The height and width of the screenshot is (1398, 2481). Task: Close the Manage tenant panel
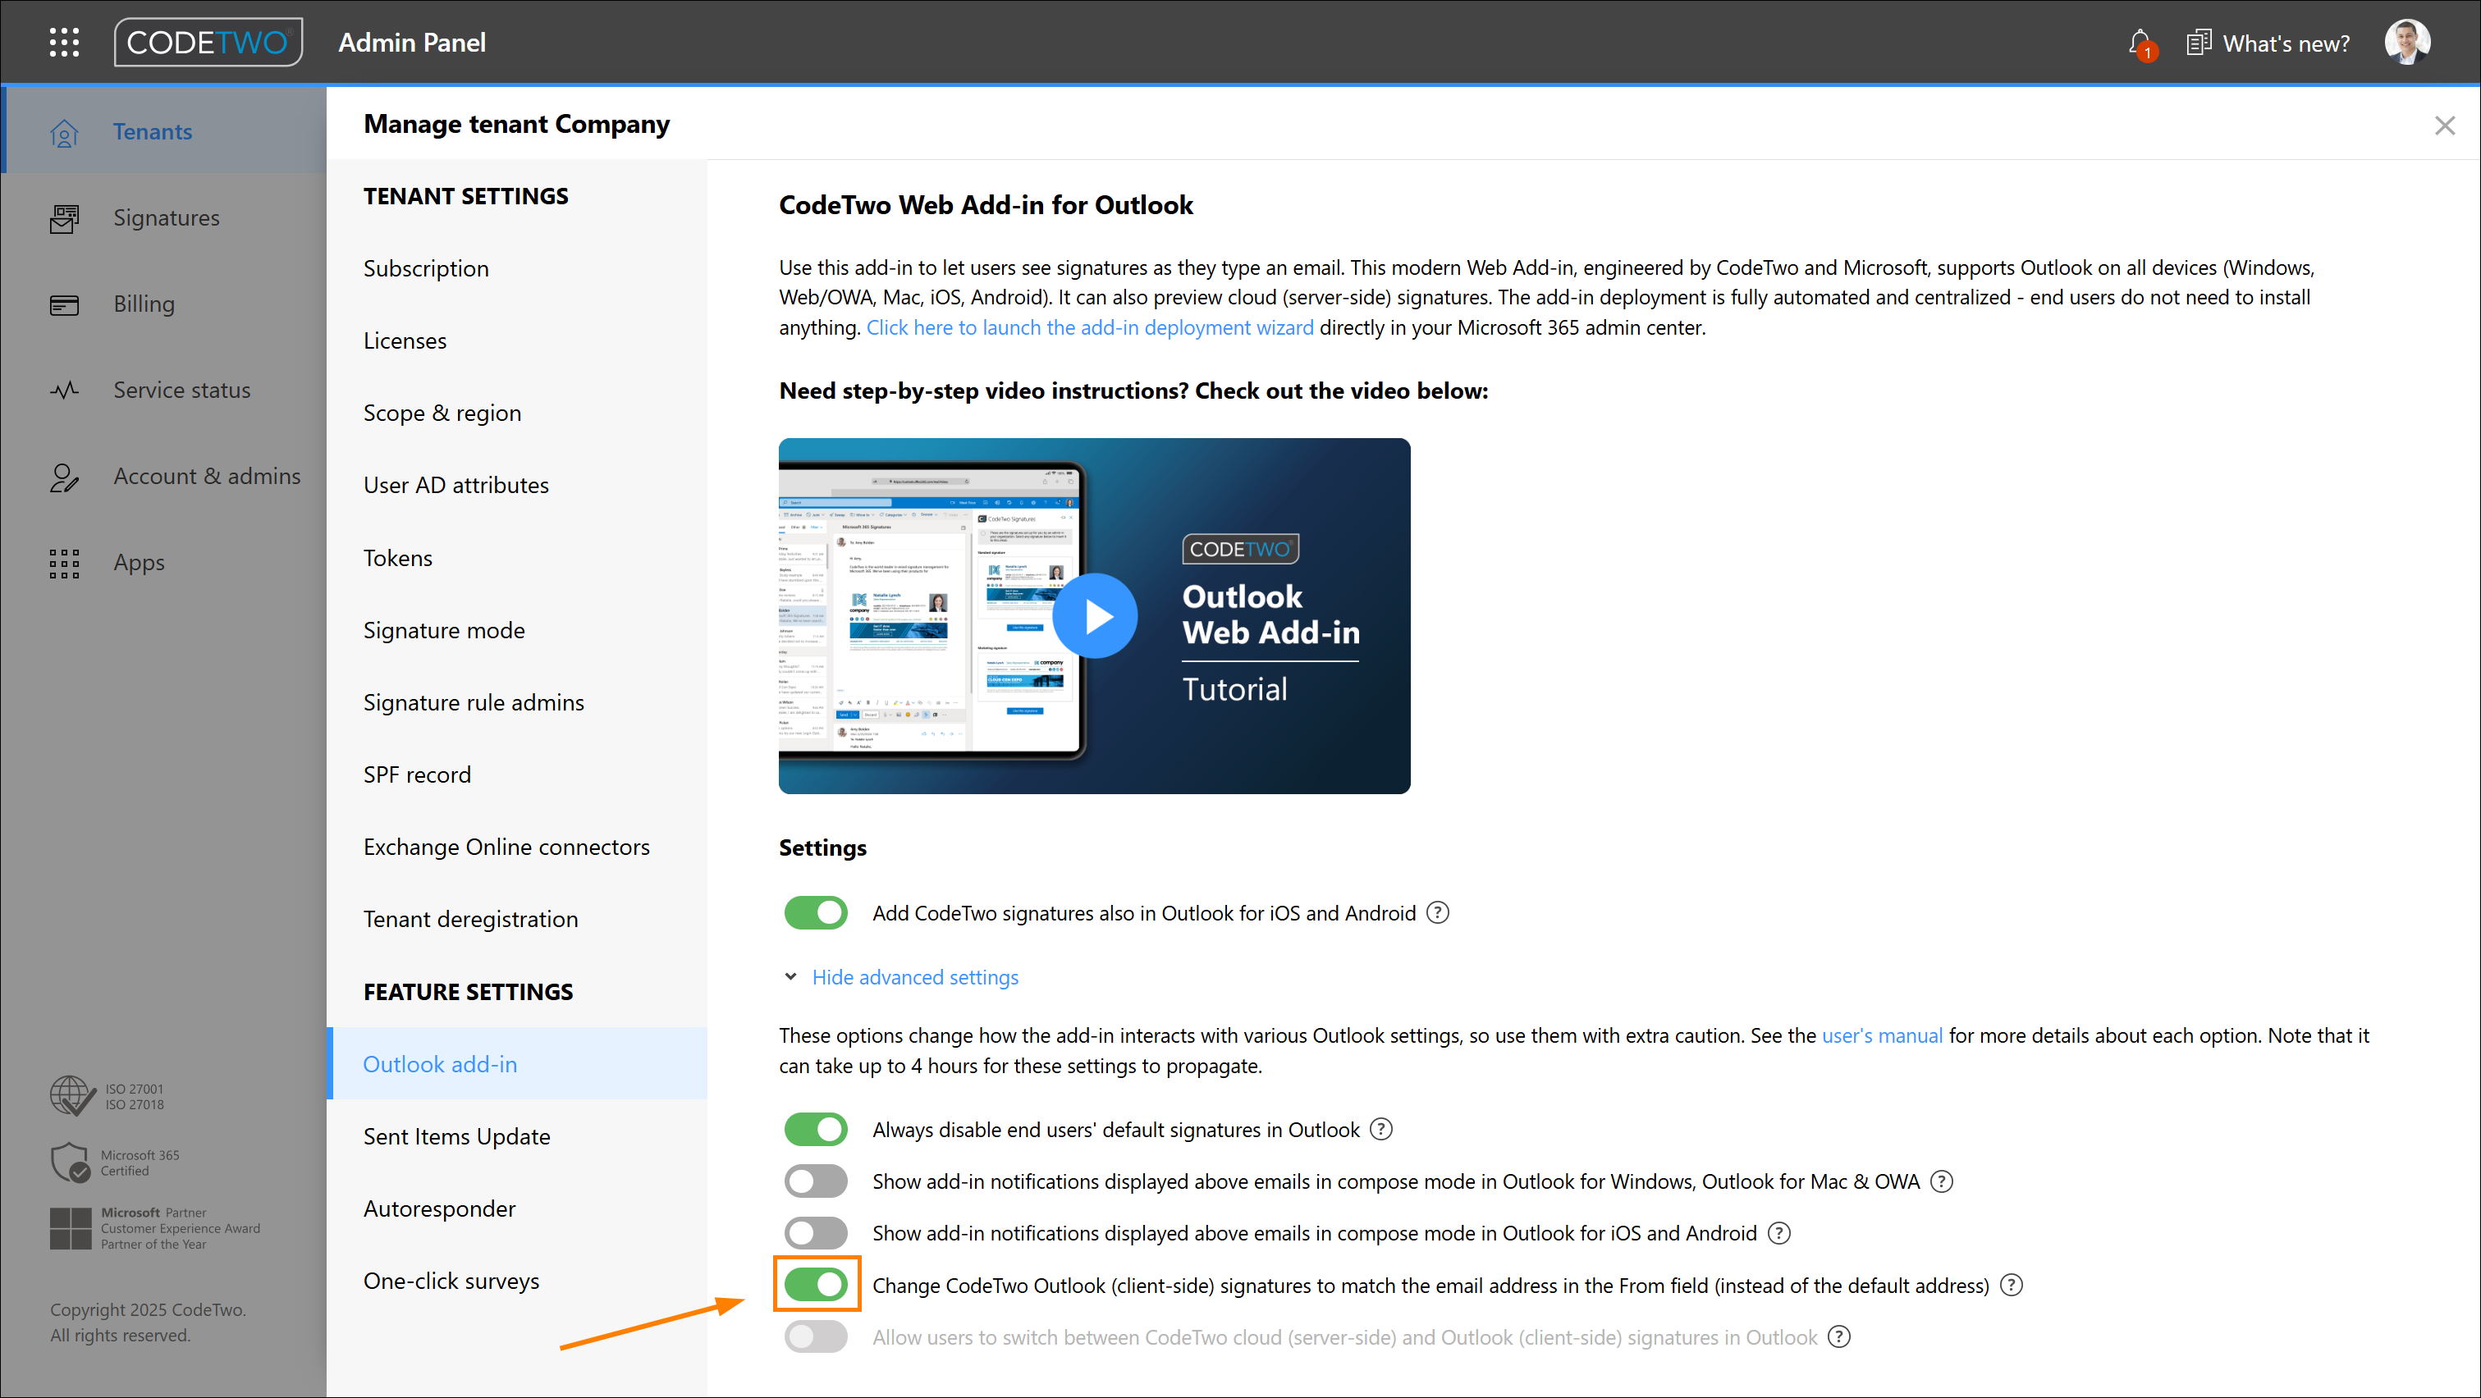[2444, 126]
